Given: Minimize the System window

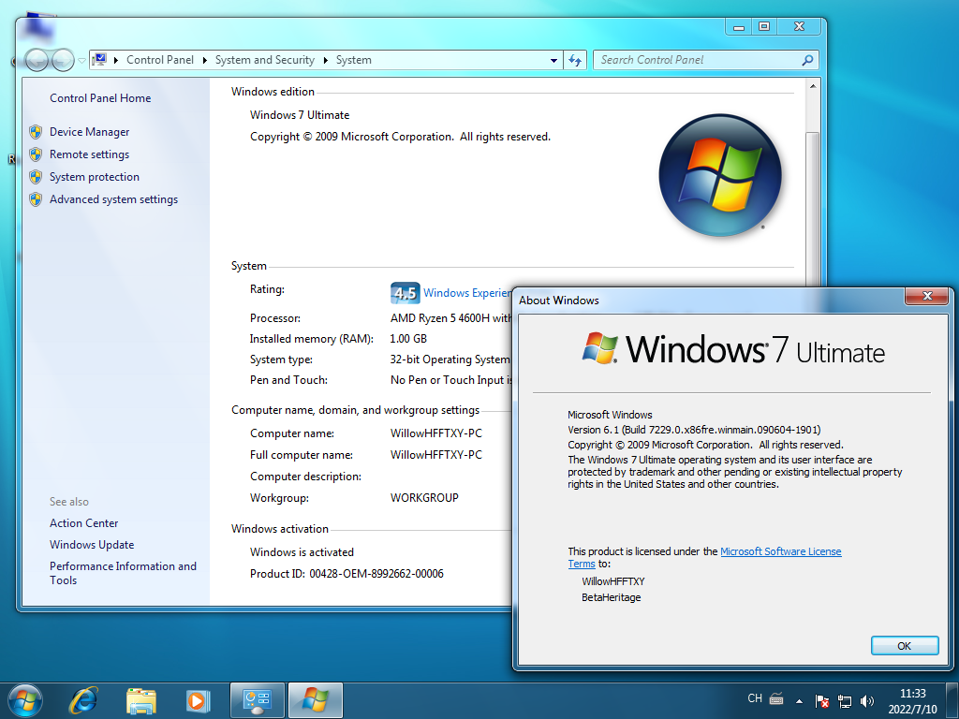Looking at the screenshot, I should pos(739,27).
